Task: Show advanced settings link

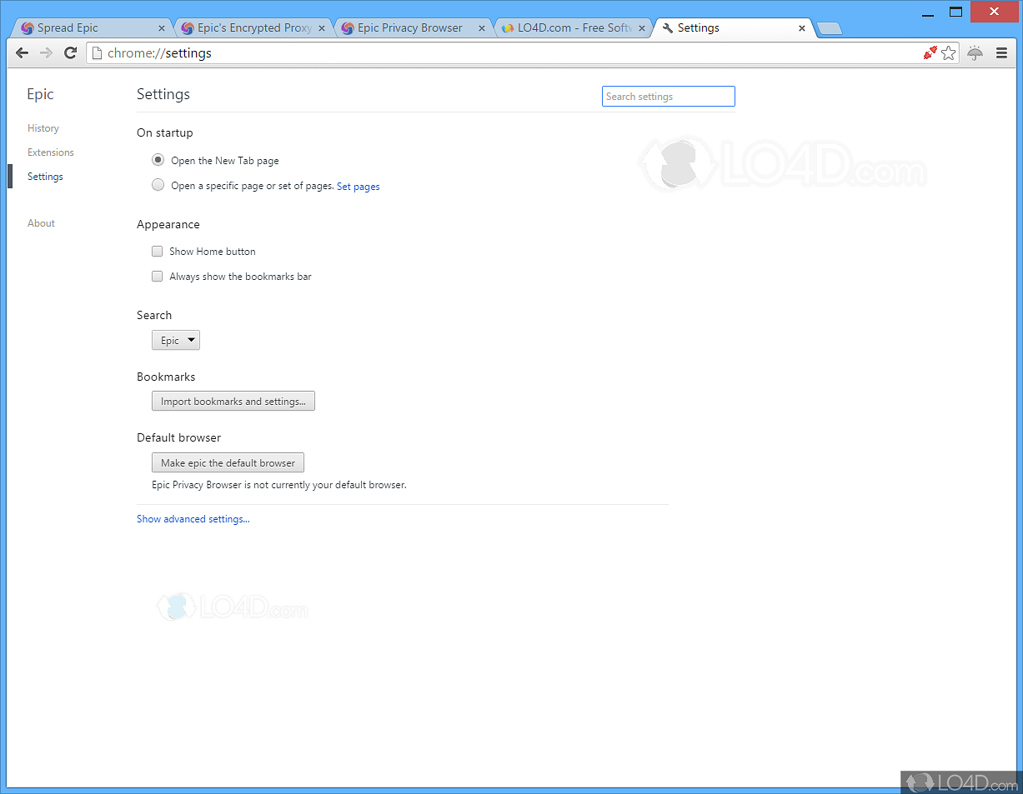Action: pos(193,519)
